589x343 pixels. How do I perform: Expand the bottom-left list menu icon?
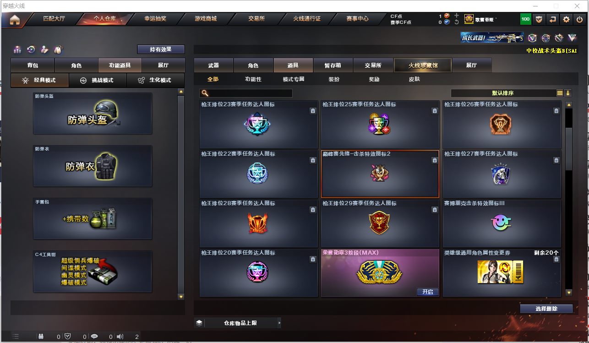click(x=16, y=337)
